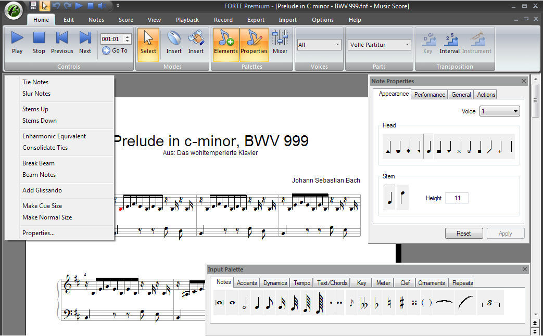Viewport: 543px width, 336px height.
Task: Open the Parts dropdown showing Volle Partitur
Action: click(379, 45)
